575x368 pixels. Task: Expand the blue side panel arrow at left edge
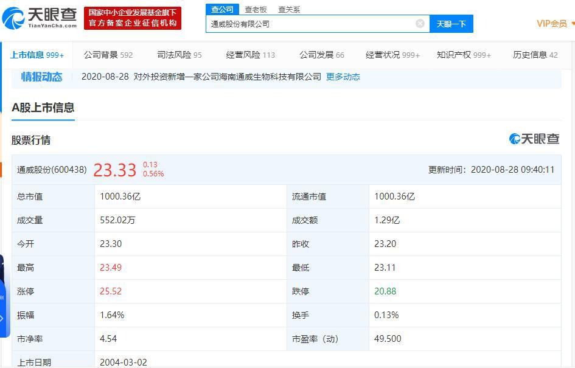(2, 319)
